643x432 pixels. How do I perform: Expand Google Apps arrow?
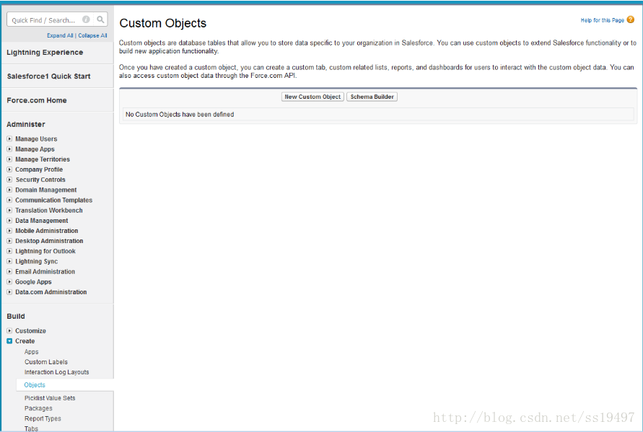click(9, 281)
